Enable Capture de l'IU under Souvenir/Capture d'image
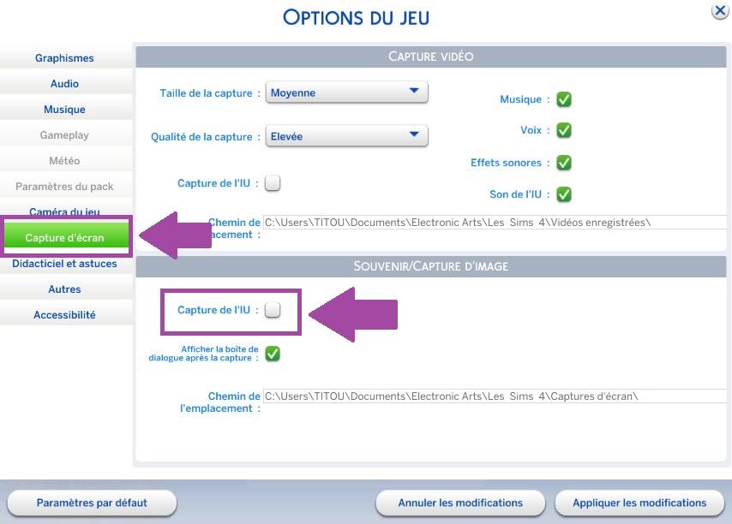This screenshot has width=732, height=524. (273, 310)
